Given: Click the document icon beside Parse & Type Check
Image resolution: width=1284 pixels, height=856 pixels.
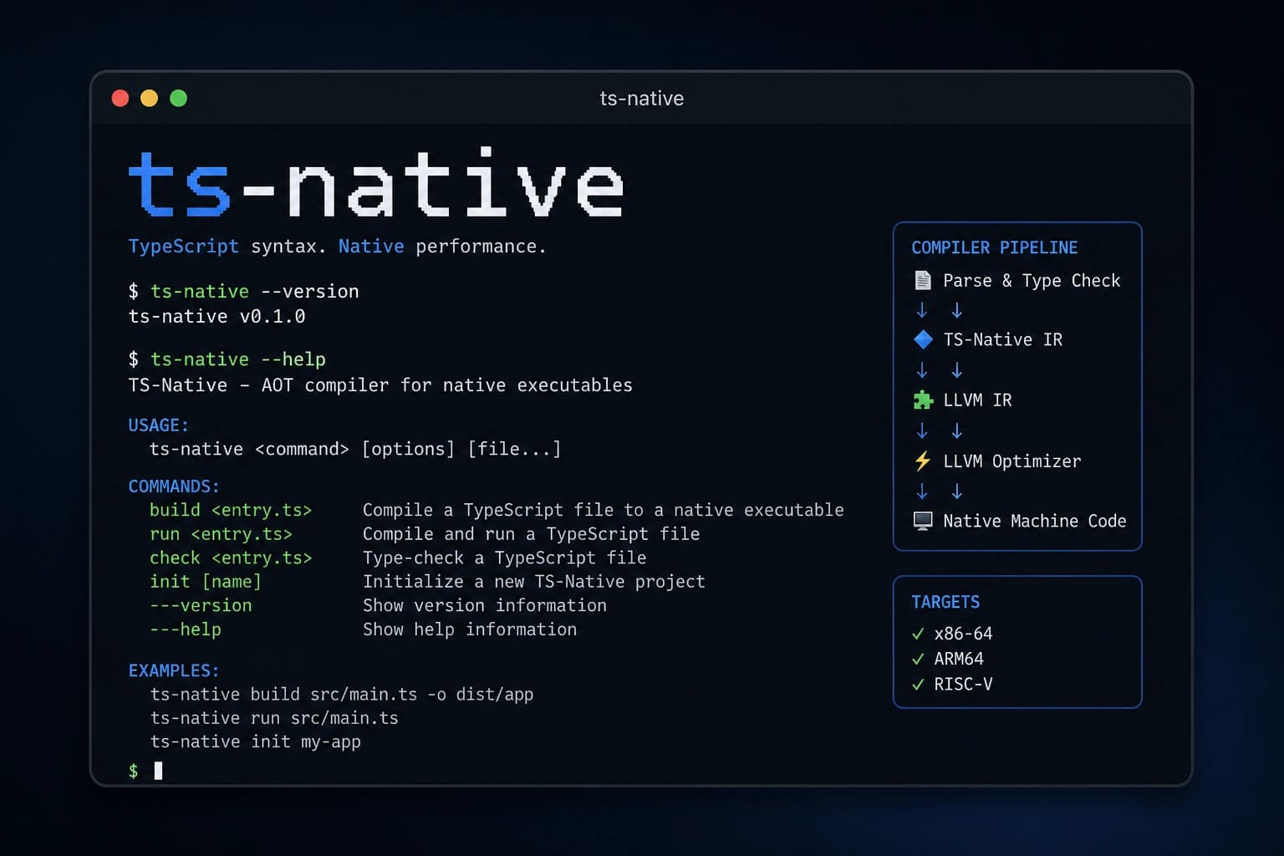Looking at the screenshot, I should (923, 280).
